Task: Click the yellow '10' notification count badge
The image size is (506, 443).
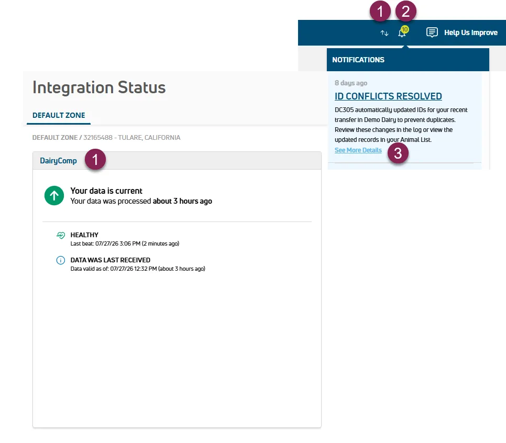Action: tap(405, 29)
